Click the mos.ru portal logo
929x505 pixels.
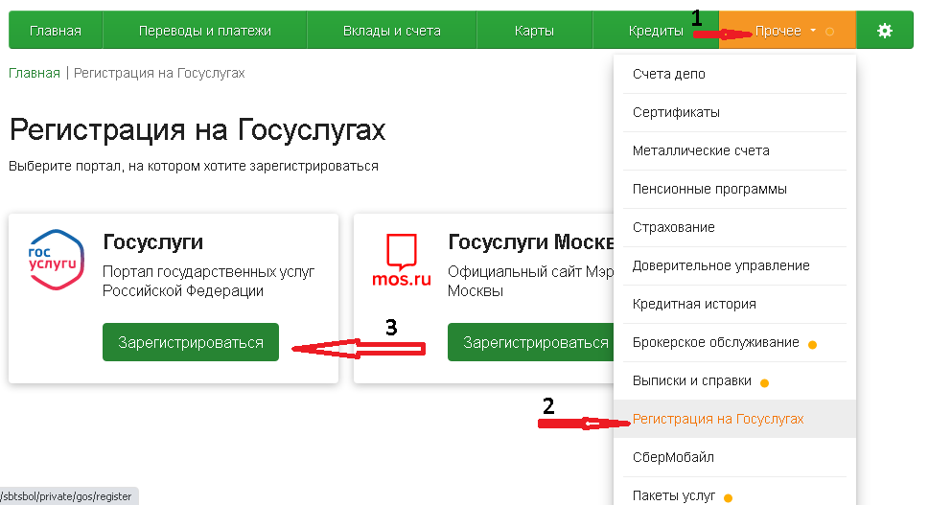pyautogui.click(x=402, y=260)
